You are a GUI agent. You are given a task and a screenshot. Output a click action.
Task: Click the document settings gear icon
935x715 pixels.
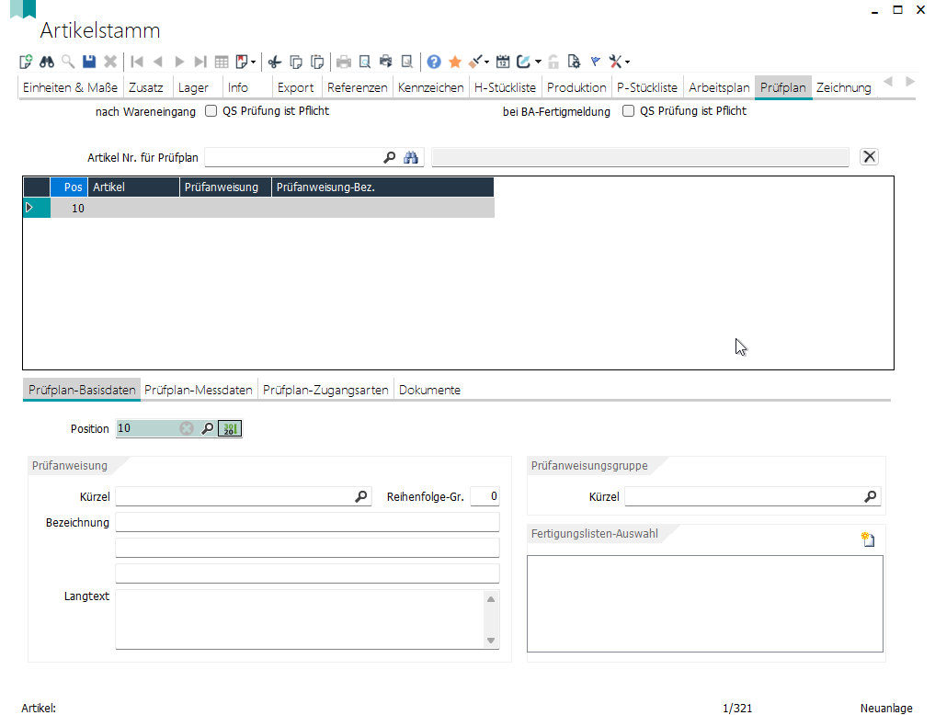coord(574,62)
